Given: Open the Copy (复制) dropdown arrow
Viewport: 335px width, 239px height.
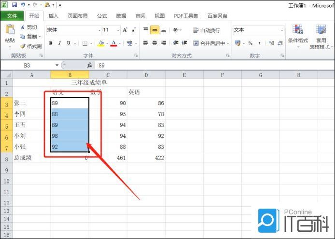Looking at the screenshot, I should click(40, 37).
